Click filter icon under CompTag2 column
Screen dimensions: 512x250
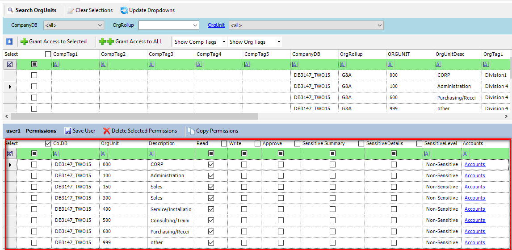click(x=103, y=64)
